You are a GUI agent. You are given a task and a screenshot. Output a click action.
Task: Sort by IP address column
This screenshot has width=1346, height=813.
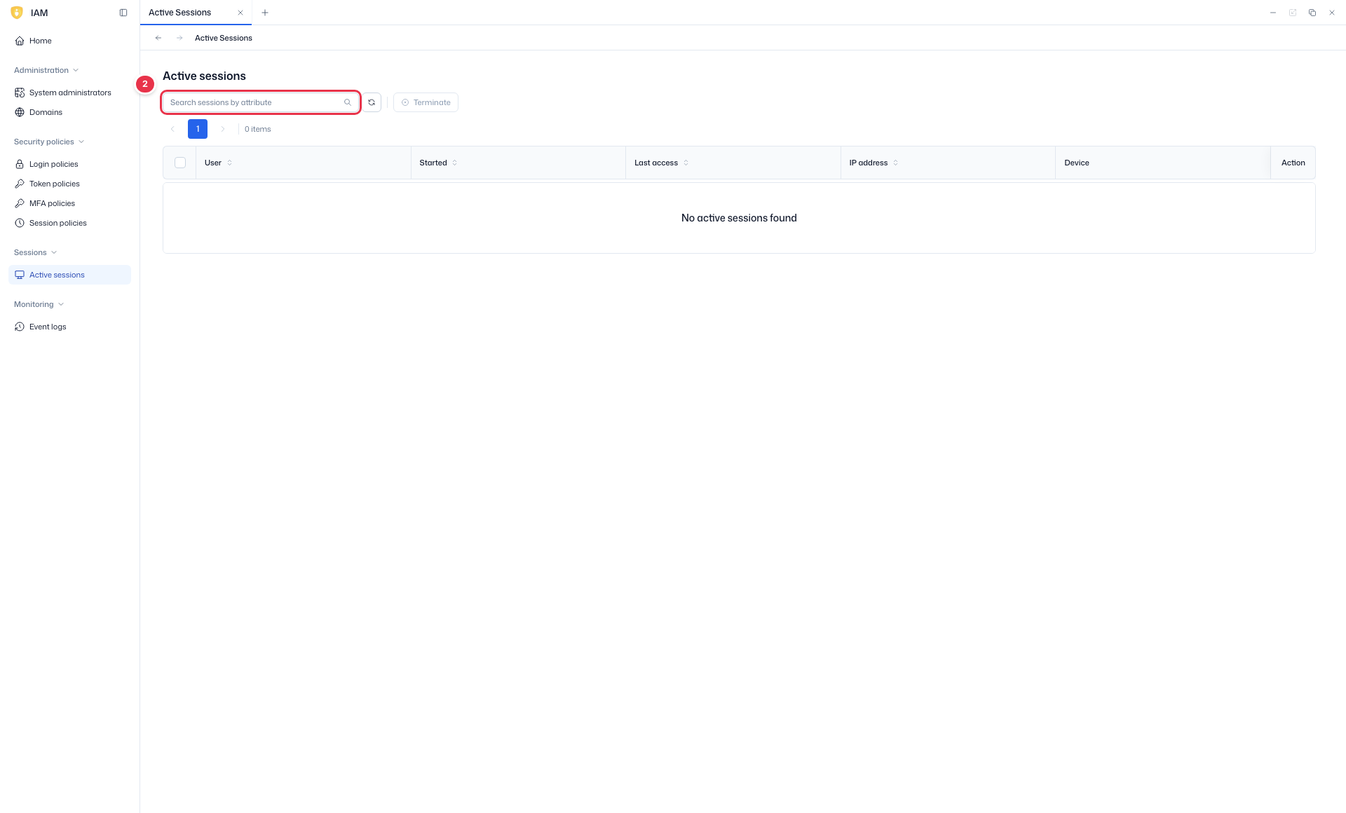point(895,163)
